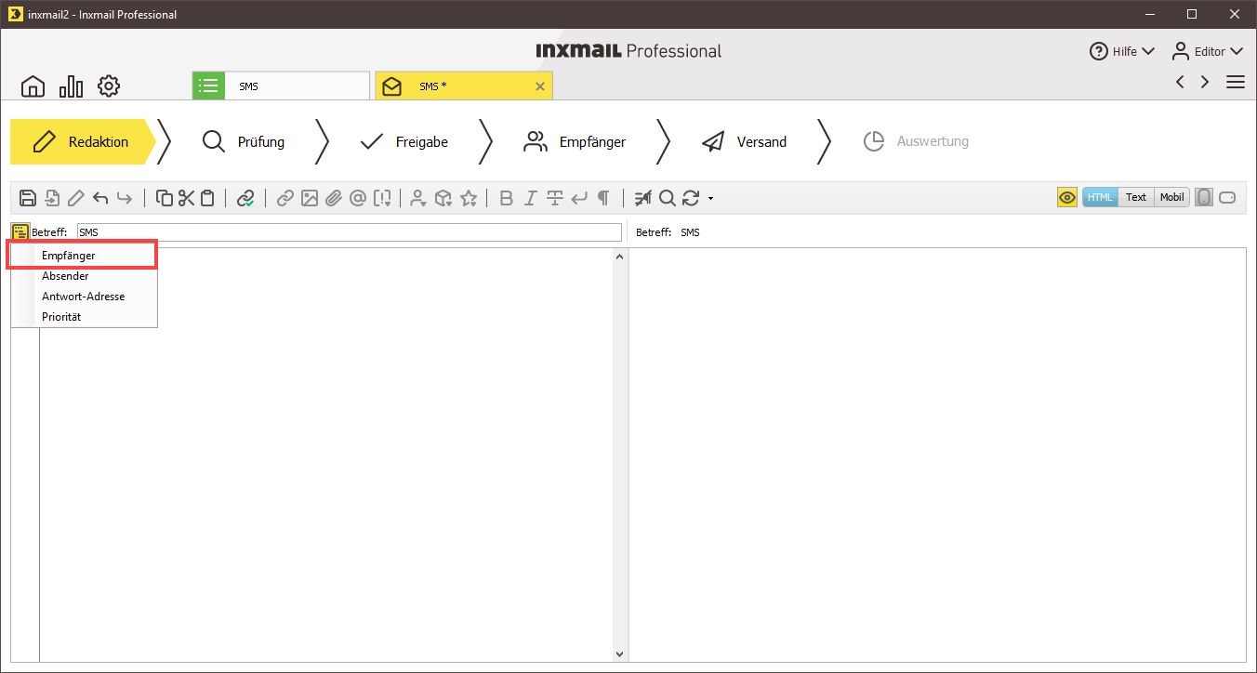Go to the Prüfung workflow step
Viewport: 1257px width, 673px height.
click(x=244, y=141)
